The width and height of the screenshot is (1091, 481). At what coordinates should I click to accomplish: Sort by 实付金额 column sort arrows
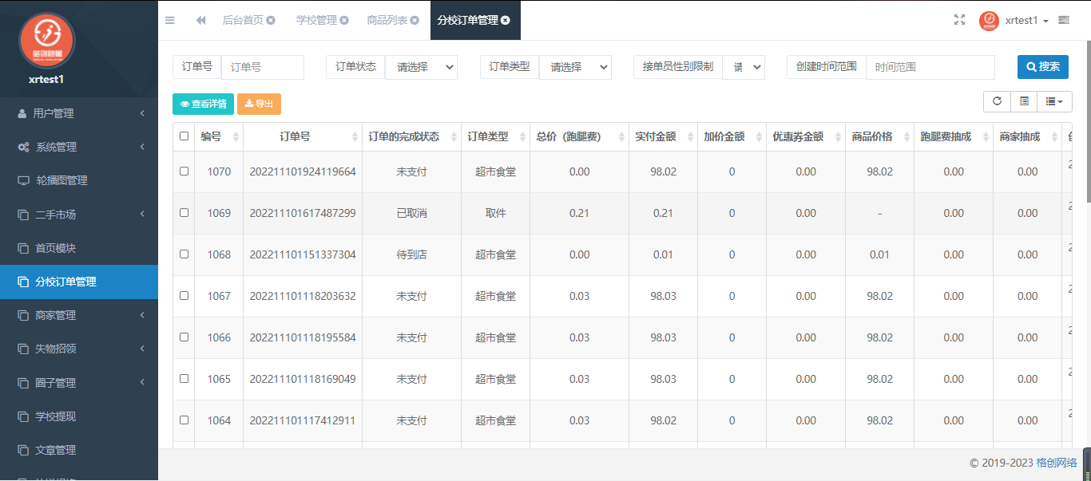point(689,137)
